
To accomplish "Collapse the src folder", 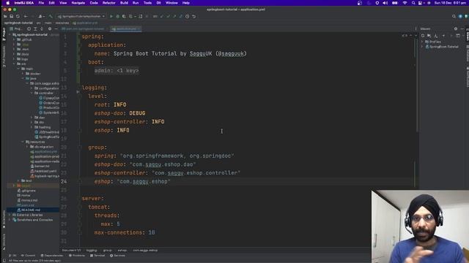I will 14,64.
